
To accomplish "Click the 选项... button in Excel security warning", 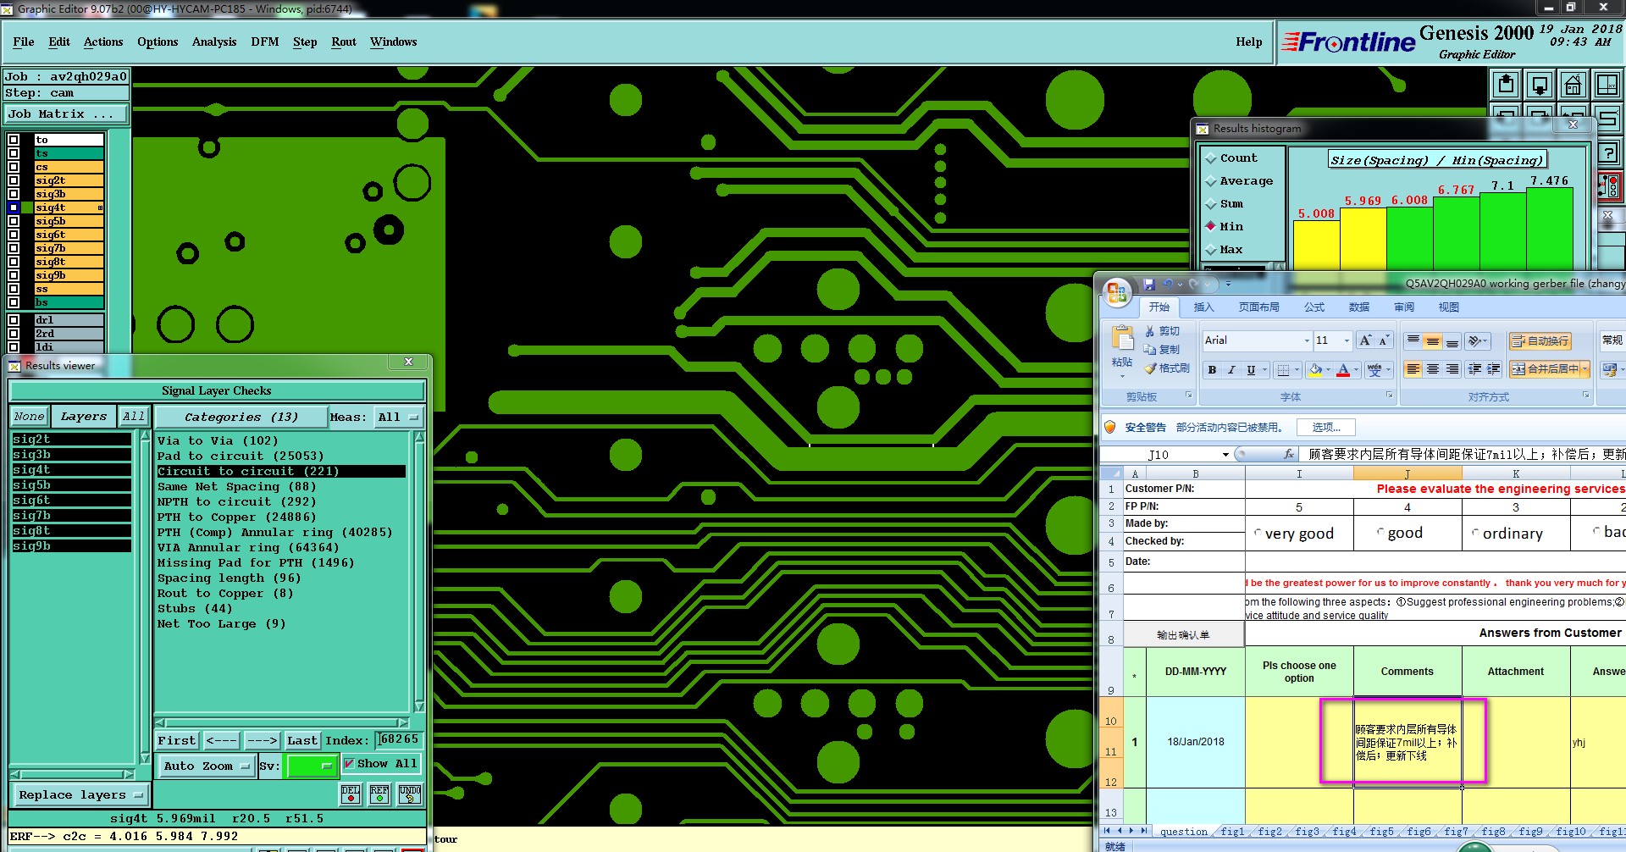I will (x=1326, y=428).
